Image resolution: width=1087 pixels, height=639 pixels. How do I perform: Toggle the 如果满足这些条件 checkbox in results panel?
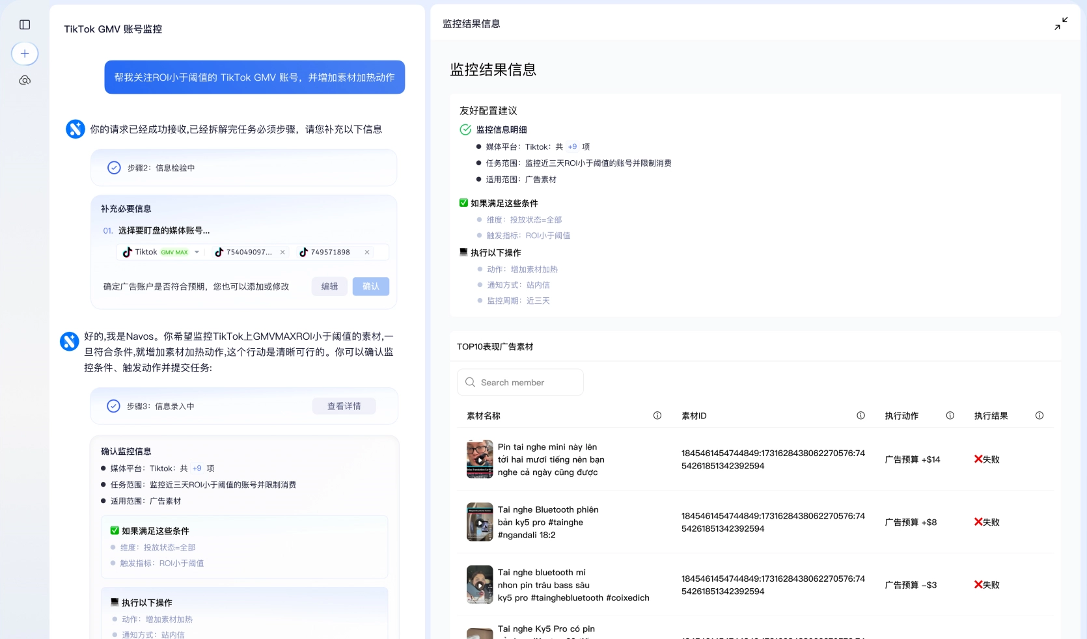point(463,203)
